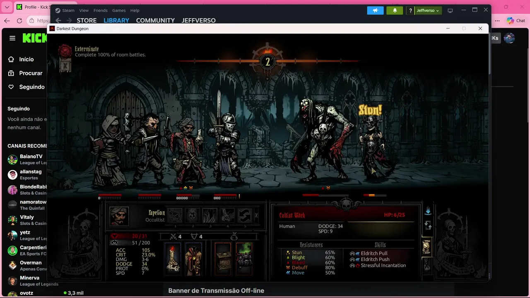Screen dimensions: 530x298
Task: Click the Cultist Witch health bar under enemy
Action: tap(375, 195)
